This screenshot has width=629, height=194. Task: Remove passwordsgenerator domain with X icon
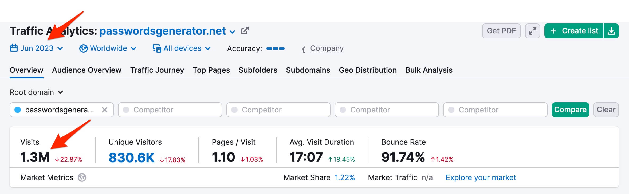point(105,110)
